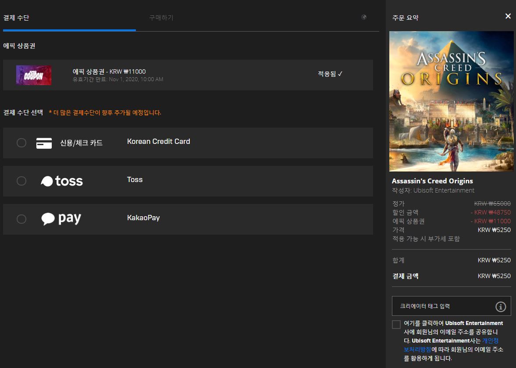This screenshot has height=368, width=516.
Task: Click the orange notice about more payment methods
Action: (x=105, y=113)
